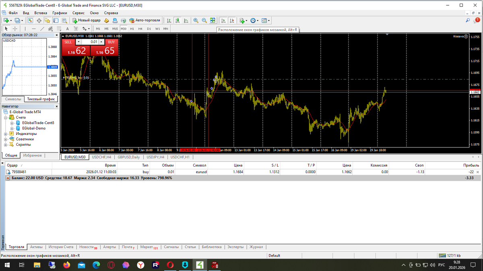The image size is (483, 271).
Task: Switch keyboard language РУС in tray
Action: (x=441, y=265)
